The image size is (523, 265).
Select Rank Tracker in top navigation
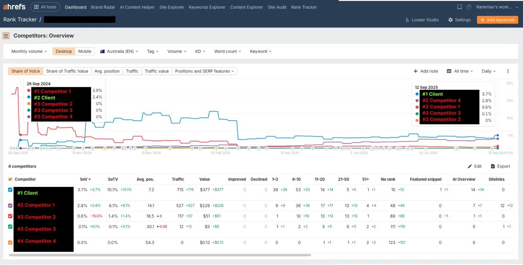click(x=304, y=7)
